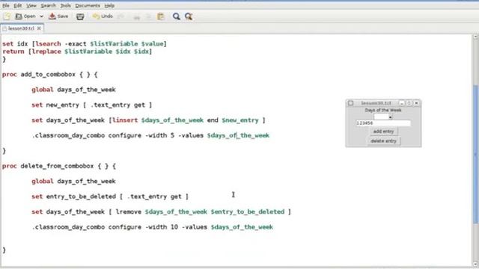Click the line configuring -width 10
Image resolution: width=479 pixels, height=269 pixels.
tap(152, 227)
